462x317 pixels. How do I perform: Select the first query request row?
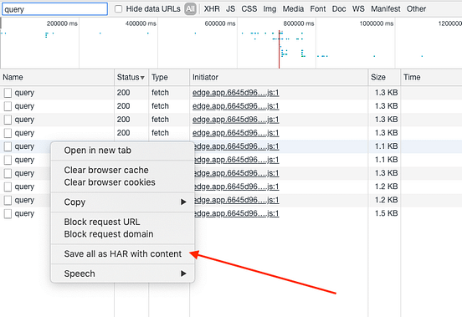(x=231, y=93)
